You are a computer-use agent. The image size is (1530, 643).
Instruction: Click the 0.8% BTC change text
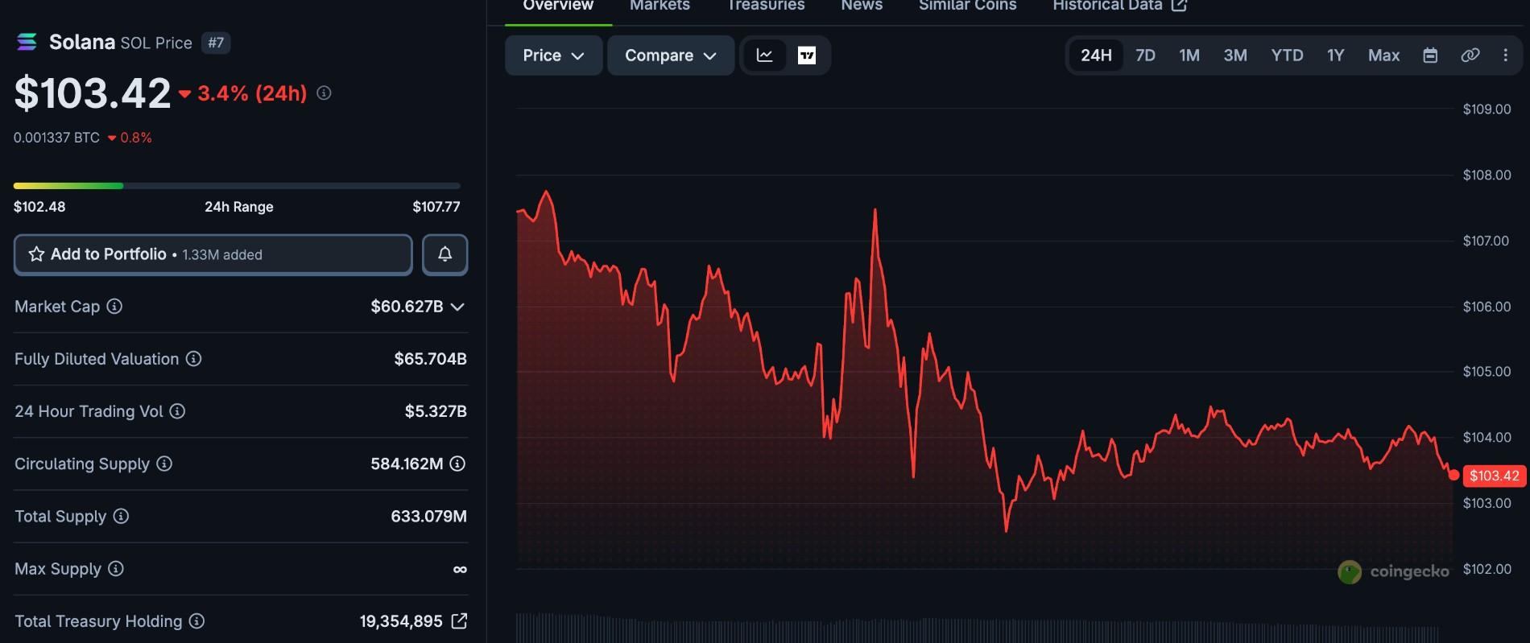[136, 138]
